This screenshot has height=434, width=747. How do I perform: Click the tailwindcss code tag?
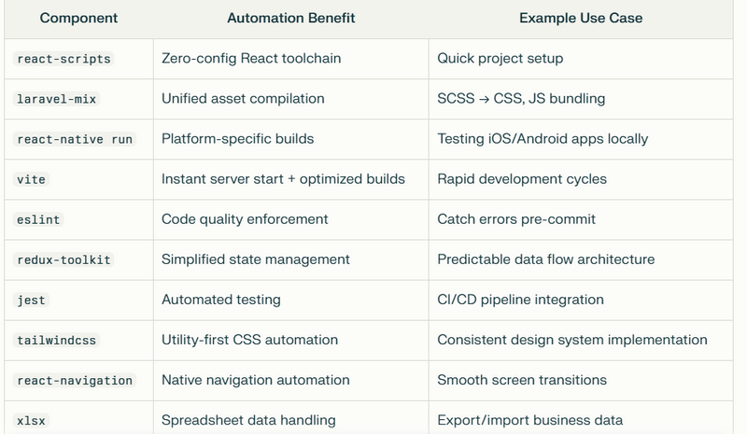(57, 340)
